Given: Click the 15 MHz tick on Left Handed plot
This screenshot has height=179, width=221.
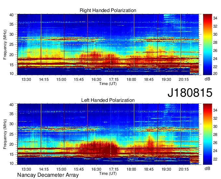Looking at the screenshot, I should (x=12, y=155).
